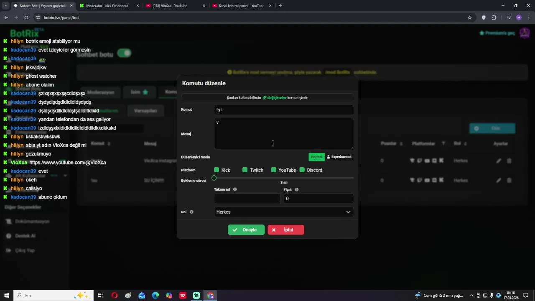
Task: Open Copilot from the taskbar
Action: [x=169, y=296]
